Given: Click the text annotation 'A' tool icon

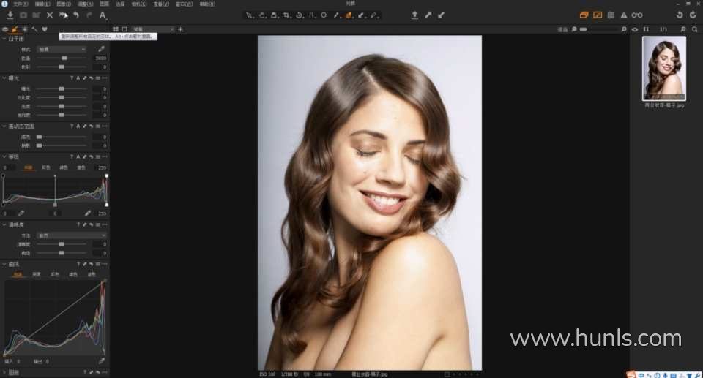Looking at the screenshot, I should pyautogui.click(x=102, y=15).
